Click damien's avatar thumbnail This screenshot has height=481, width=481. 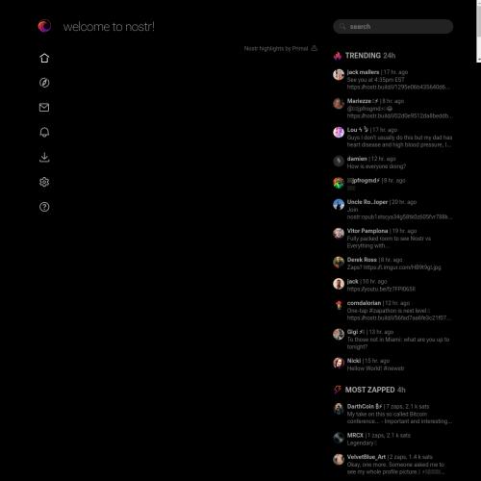coord(339,161)
